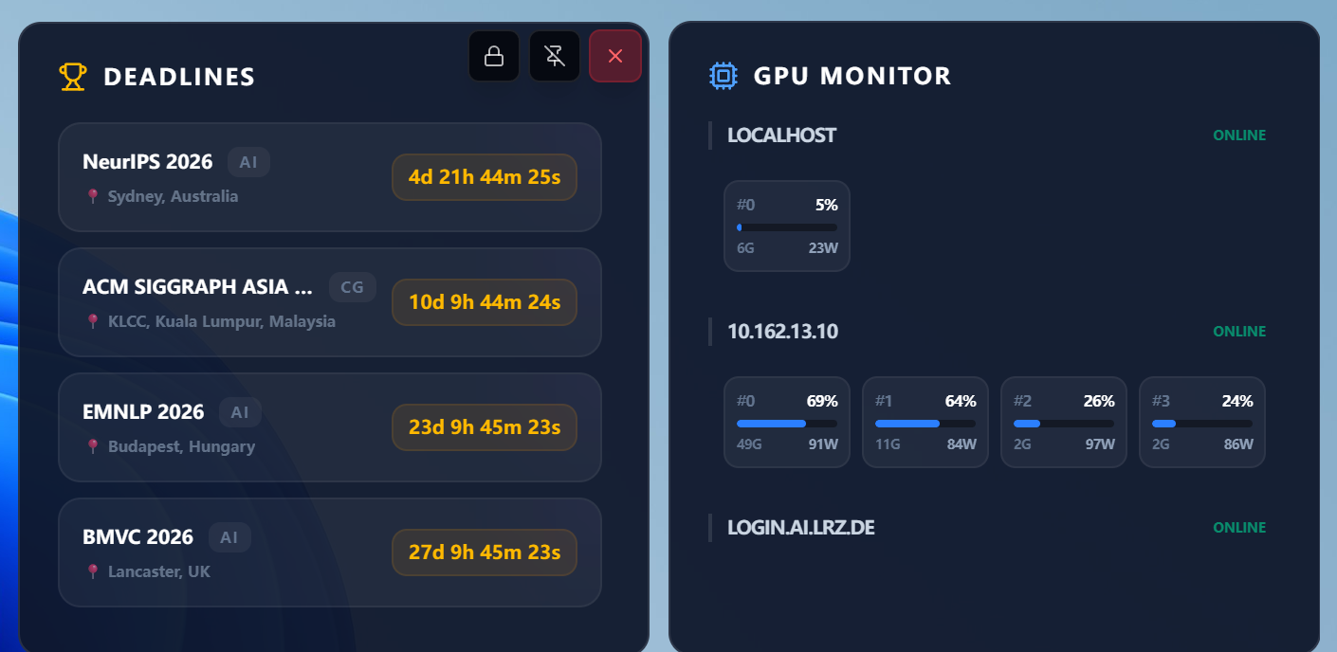Open the BMVC 2026 deadline card
1337x652 pixels.
click(330, 552)
